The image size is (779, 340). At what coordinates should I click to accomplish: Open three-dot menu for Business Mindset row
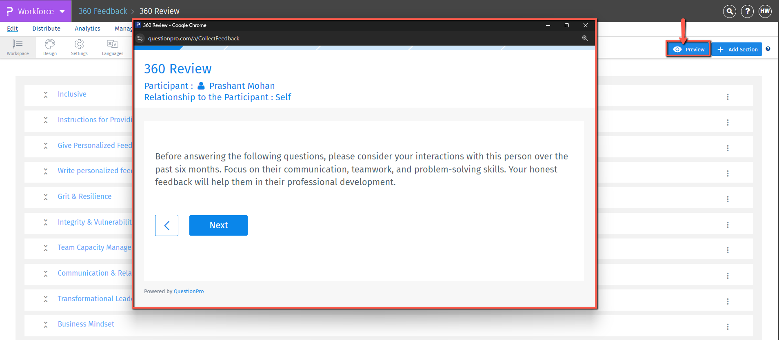727,327
